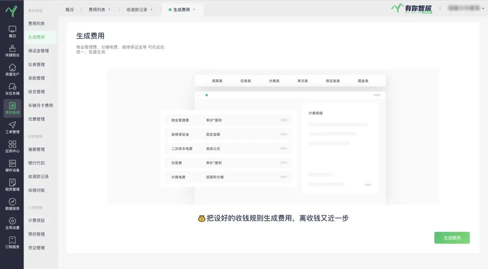
Task: Switch to the 概况 tab
Action: tap(70, 9)
